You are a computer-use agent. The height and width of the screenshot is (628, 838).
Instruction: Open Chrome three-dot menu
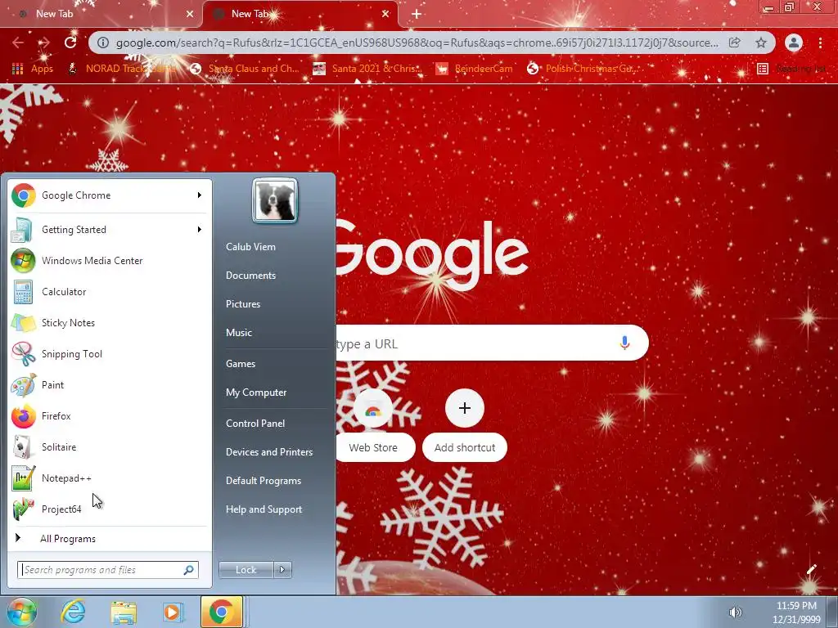(820, 43)
